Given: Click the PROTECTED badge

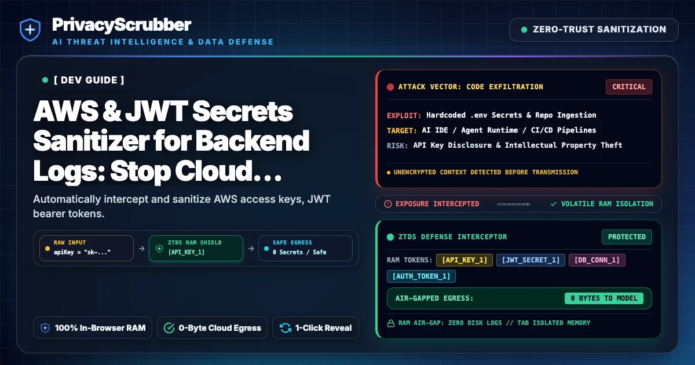Looking at the screenshot, I should tap(627, 237).
